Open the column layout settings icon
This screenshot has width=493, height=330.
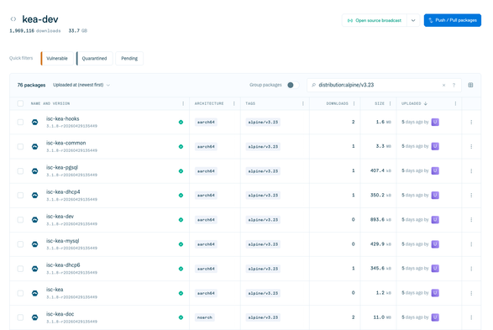470,85
